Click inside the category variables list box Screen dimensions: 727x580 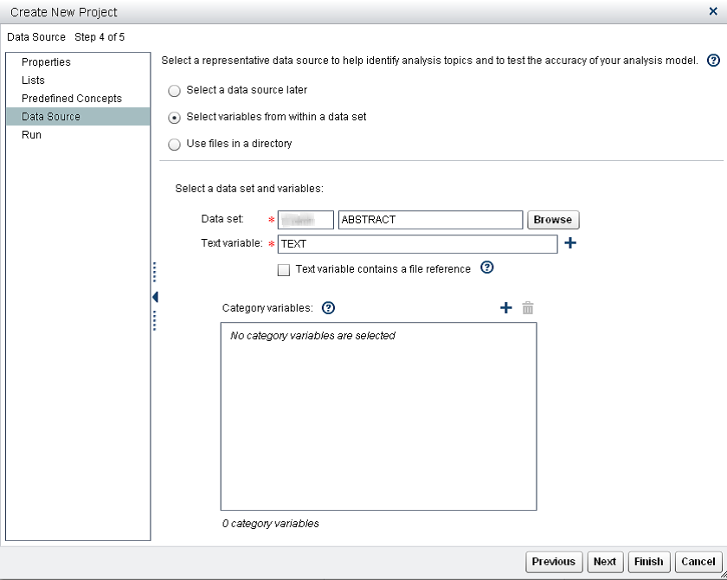[x=378, y=416]
